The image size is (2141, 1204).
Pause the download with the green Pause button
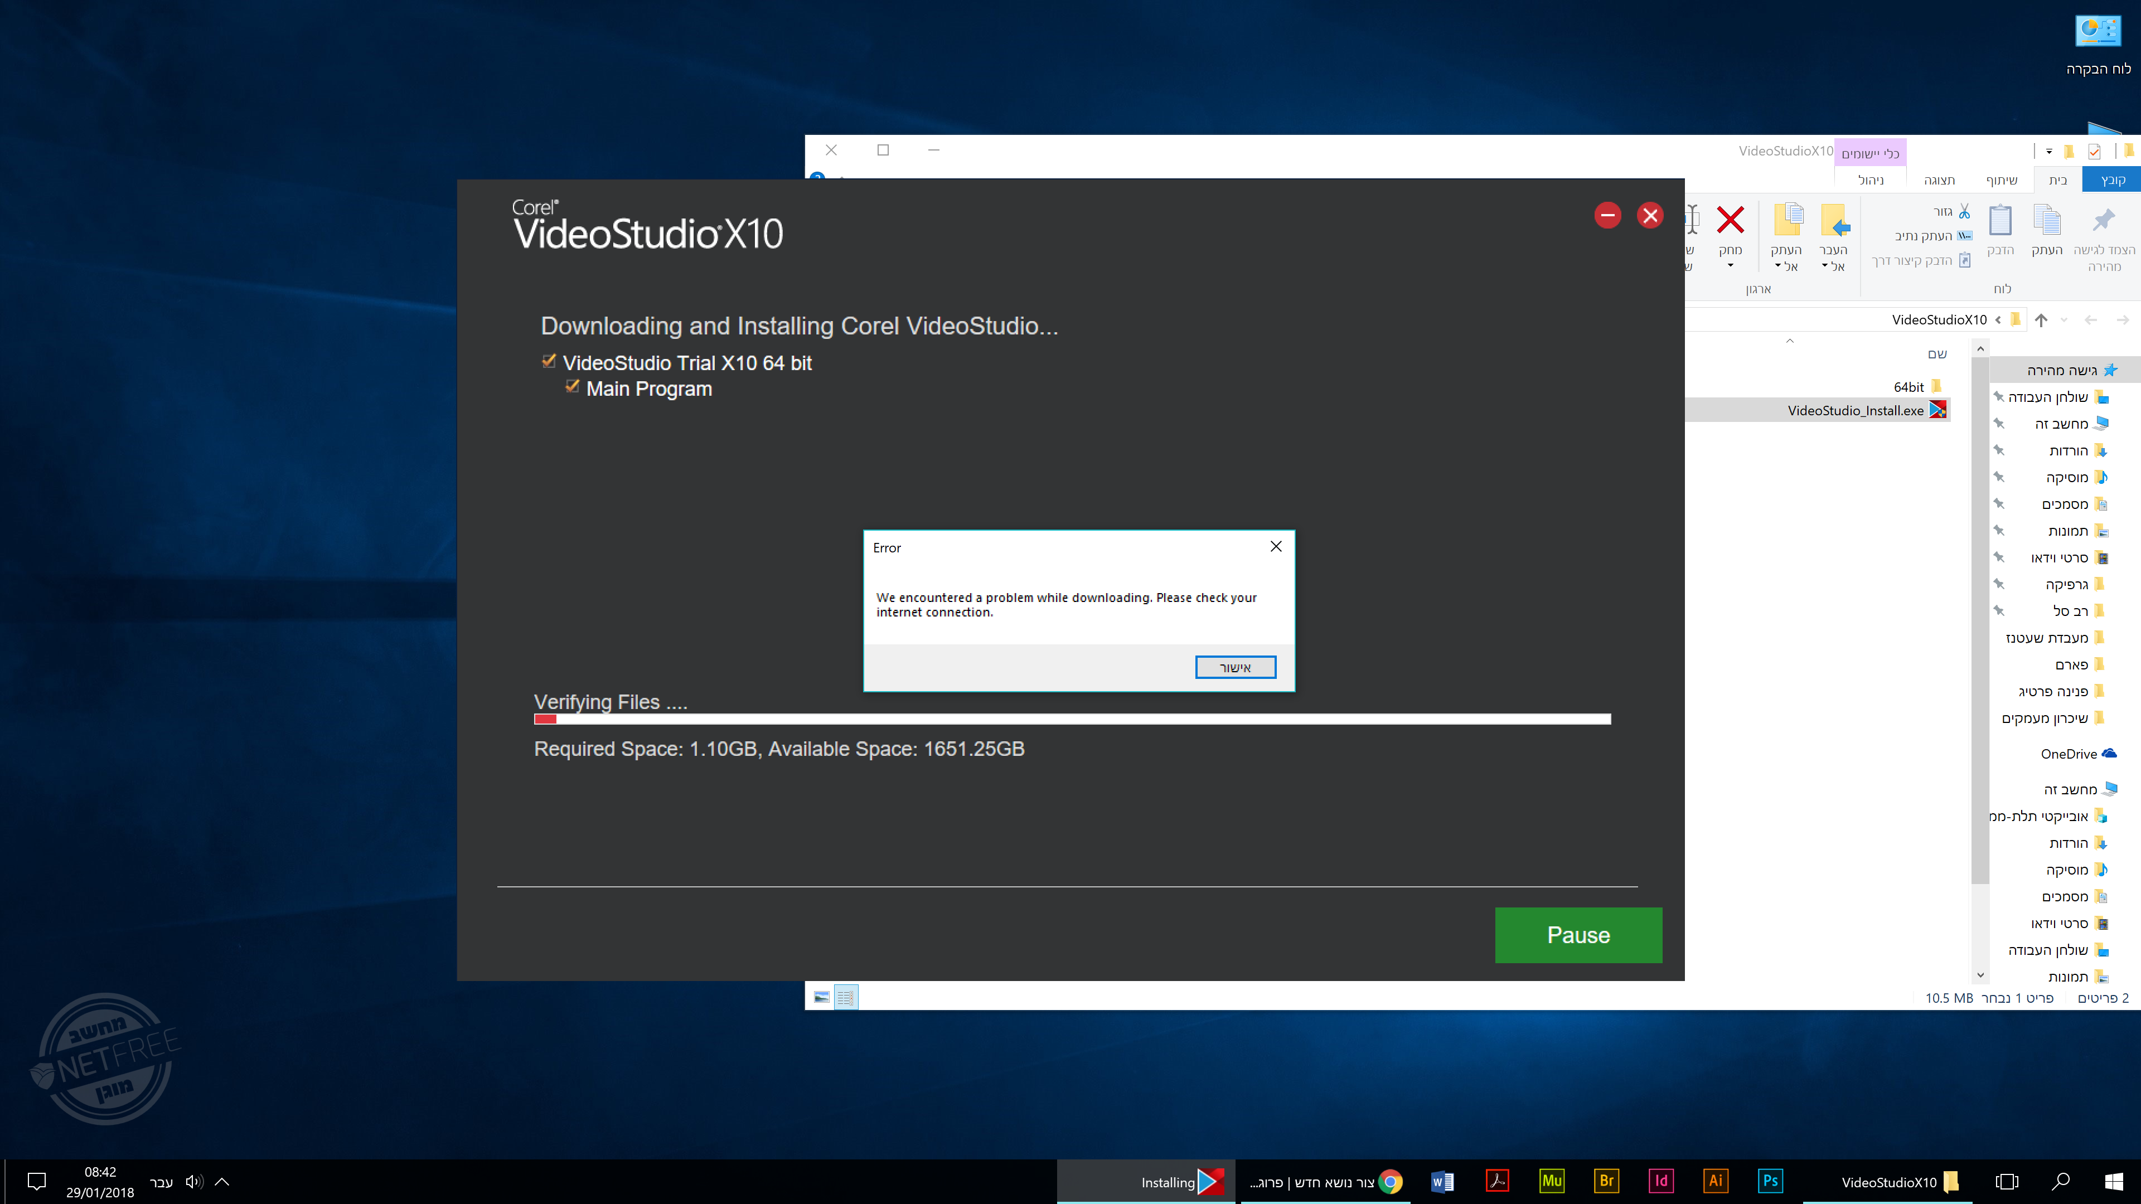coord(1578,935)
